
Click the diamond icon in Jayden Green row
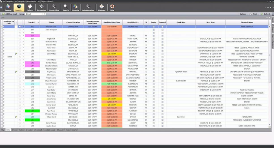point(20,126)
